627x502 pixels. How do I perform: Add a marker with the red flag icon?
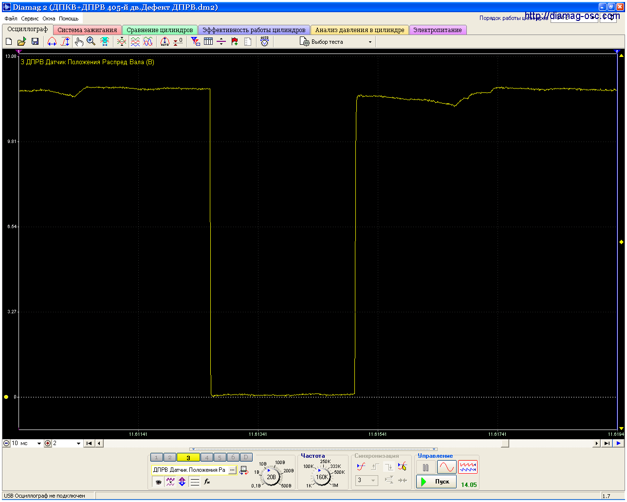[x=235, y=42]
